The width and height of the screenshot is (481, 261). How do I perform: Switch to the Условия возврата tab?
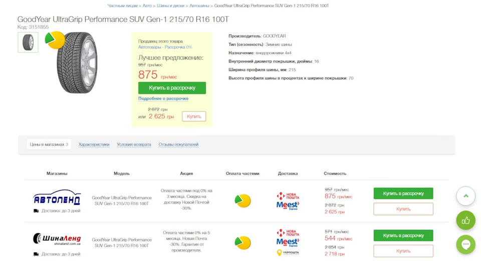(134, 145)
